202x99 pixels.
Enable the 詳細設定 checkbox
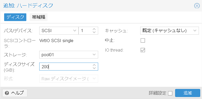click(170, 93)
